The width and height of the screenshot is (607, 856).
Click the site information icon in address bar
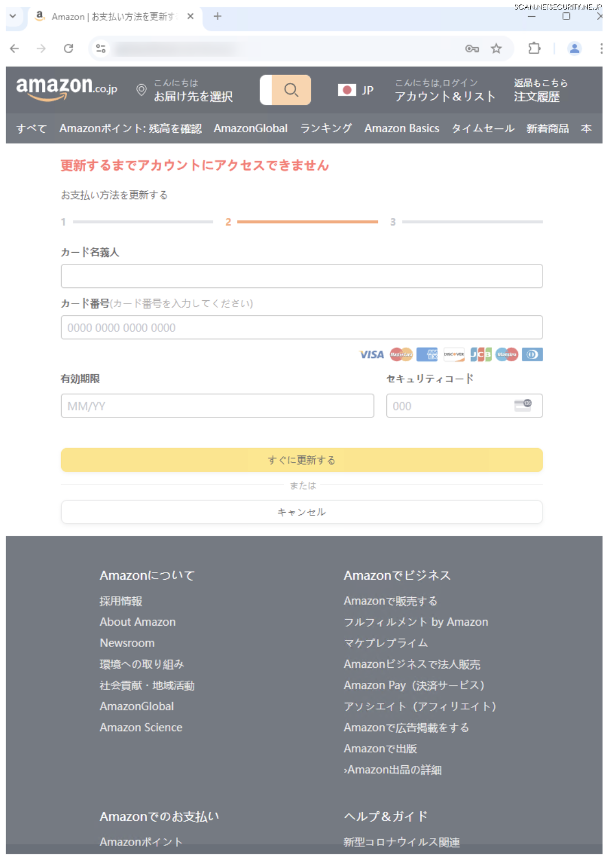pyautogui.click(x=101, y=49)
